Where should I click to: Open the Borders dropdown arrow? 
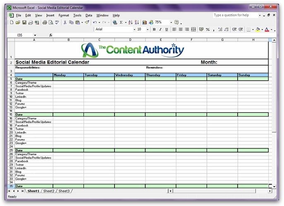(x=253, y=29)
